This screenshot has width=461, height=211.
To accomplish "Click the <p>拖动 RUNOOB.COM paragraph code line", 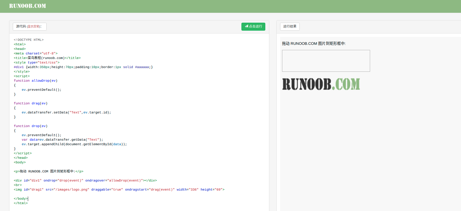I will click(x=49, y=171).
